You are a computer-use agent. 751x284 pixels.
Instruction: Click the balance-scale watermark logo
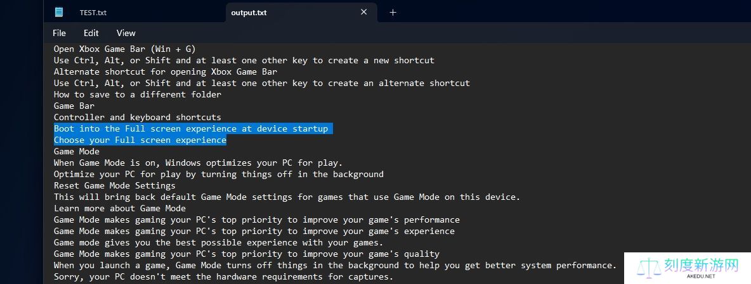point(650,268)
